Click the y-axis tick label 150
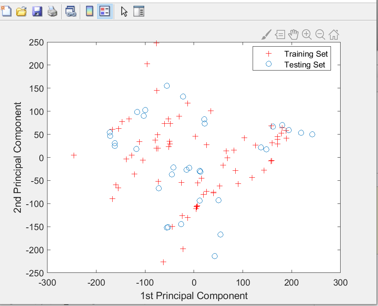Image resolution: width=378 pixels, height=306 pixels. (x=36, y=88)
